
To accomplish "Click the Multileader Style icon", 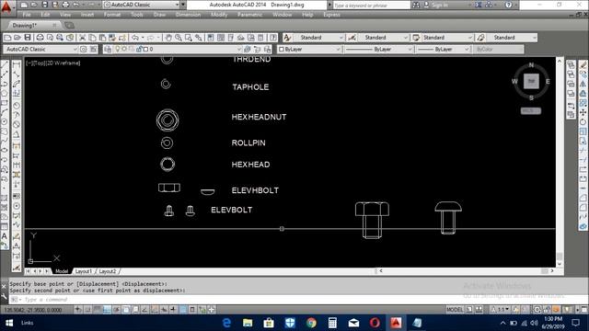I will click(480, 38).
